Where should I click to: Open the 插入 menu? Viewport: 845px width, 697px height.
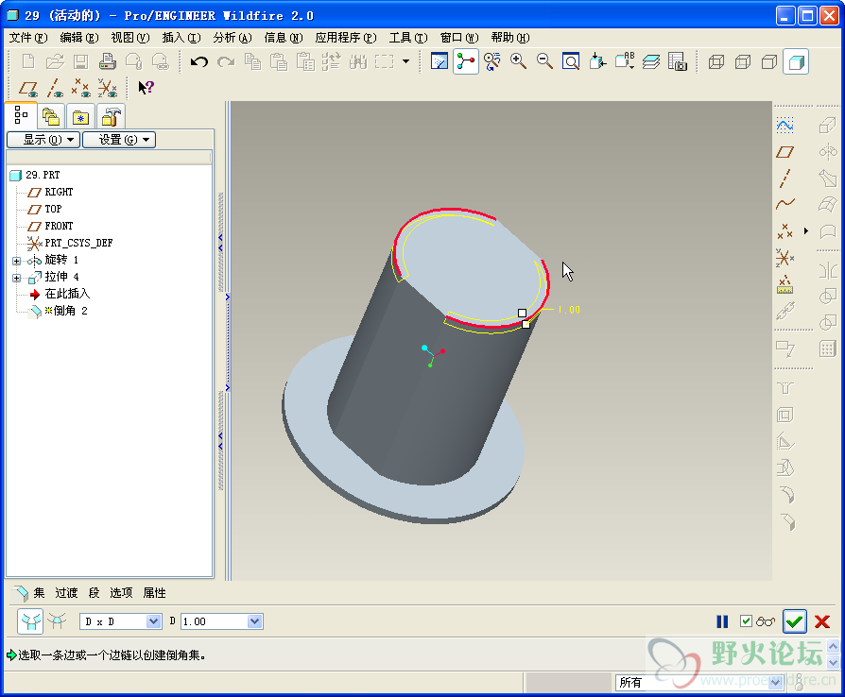coord(181,38)
